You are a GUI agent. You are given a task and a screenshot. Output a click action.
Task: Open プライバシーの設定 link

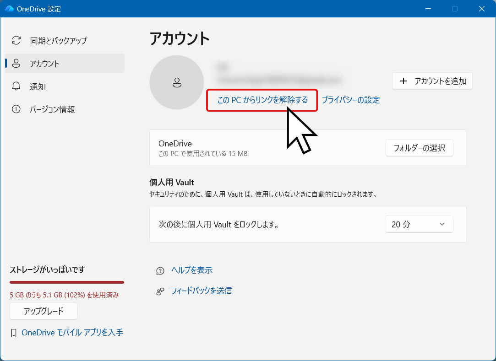351,100
